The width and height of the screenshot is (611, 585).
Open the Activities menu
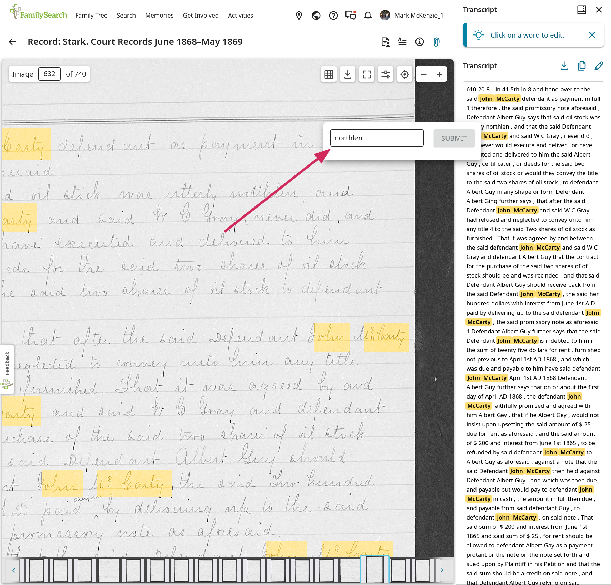click(x=240, y=15)
